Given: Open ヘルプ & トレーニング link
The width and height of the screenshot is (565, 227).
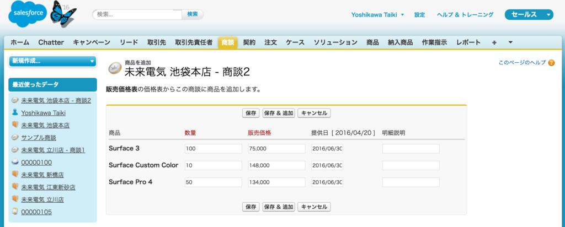Looking at the screenshot, I should click(x=465, y=15).
